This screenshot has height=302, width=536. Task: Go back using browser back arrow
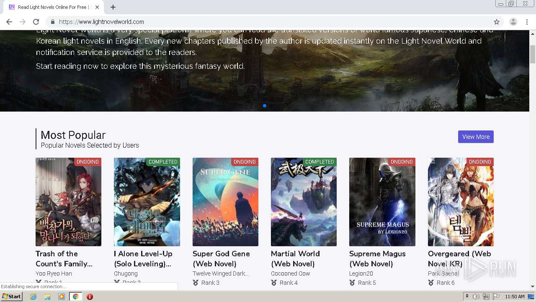coord(9,22)
